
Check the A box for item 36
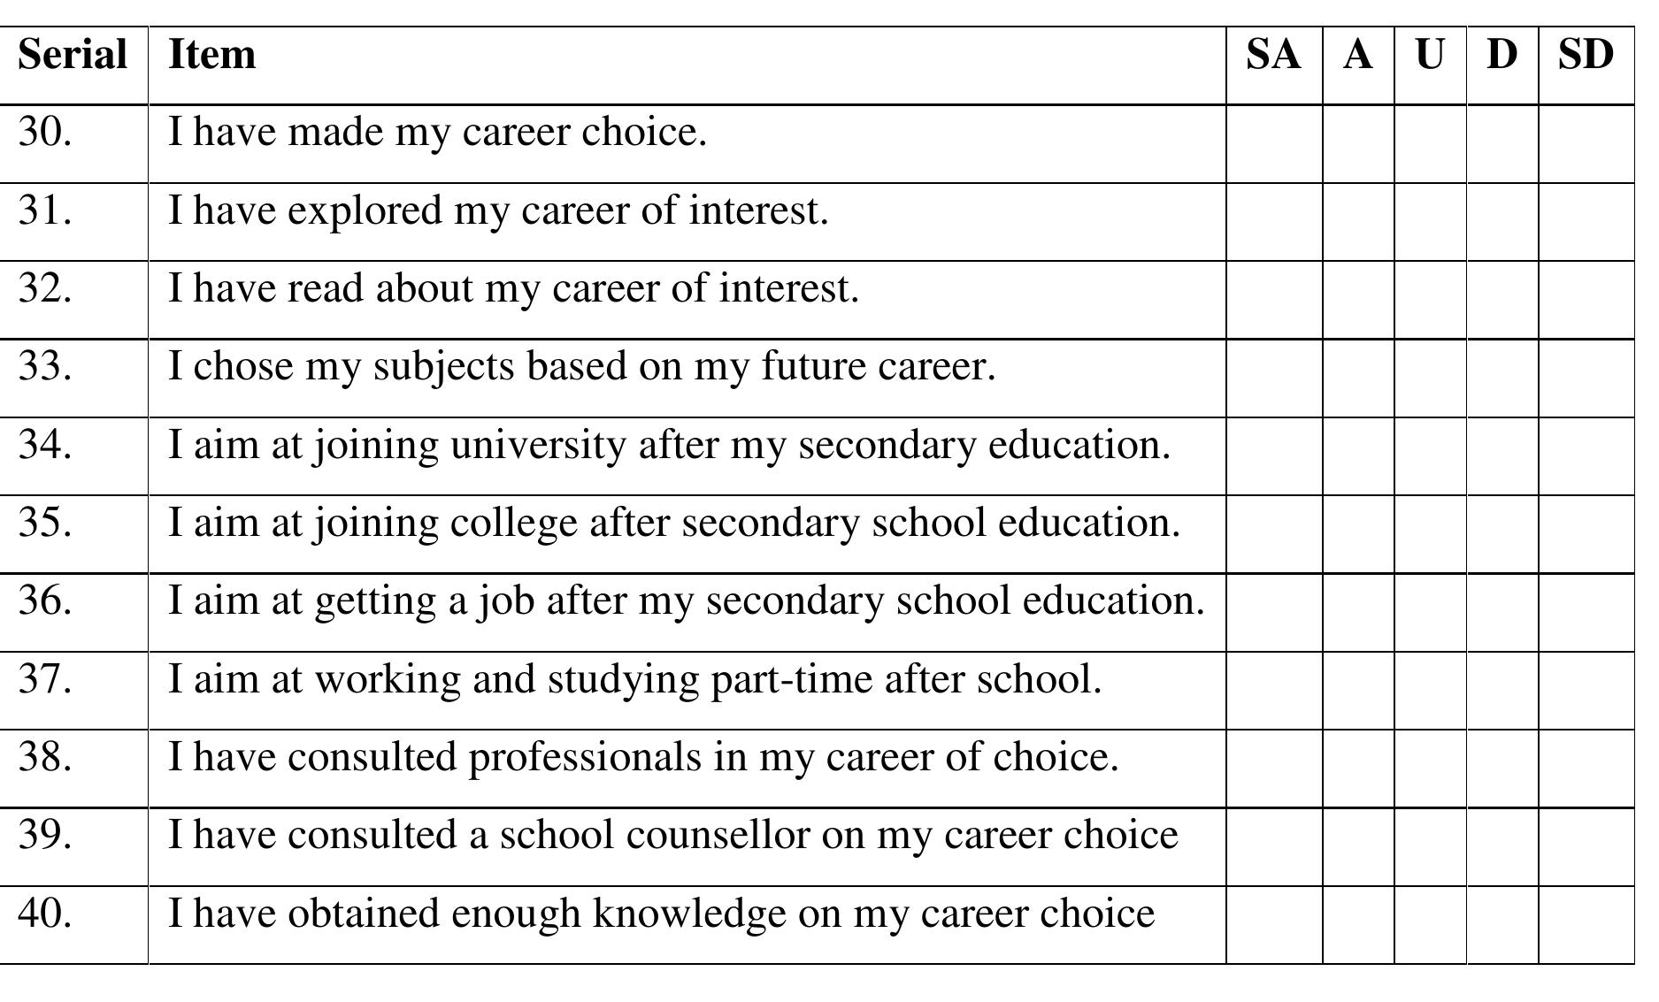tap(1358, 612)
